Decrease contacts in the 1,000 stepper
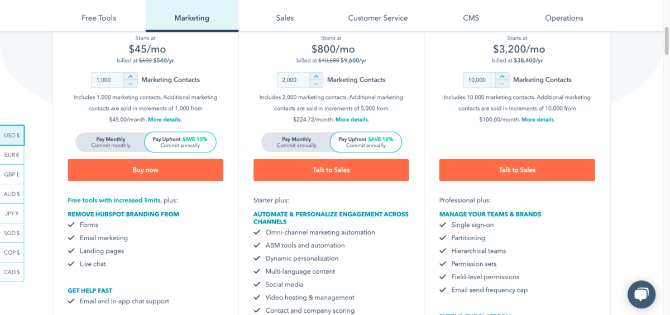 click(130, 84)
